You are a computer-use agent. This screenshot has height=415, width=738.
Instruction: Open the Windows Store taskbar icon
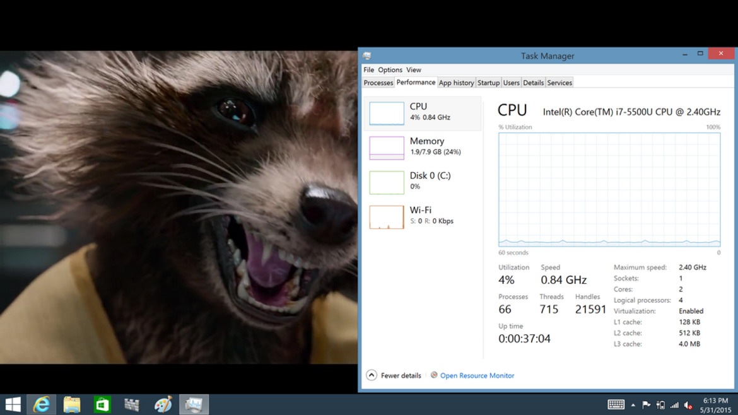click(102, 404)
